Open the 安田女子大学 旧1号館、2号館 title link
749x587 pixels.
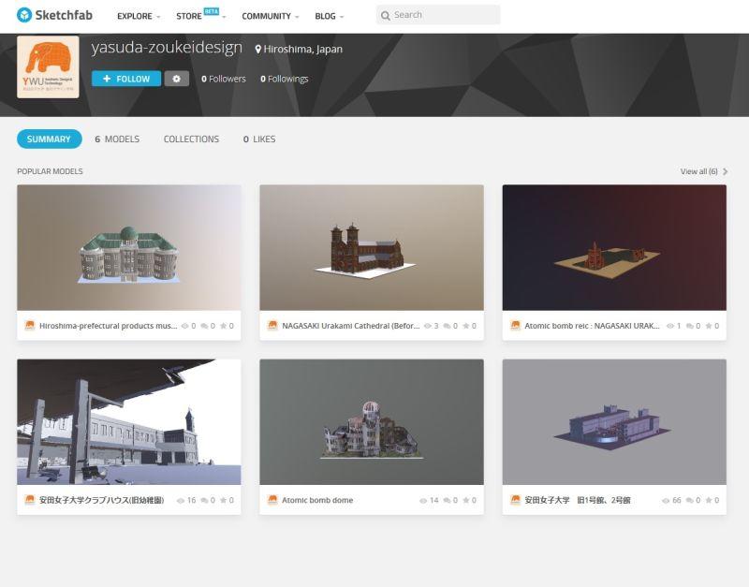(x=578, y=500)
